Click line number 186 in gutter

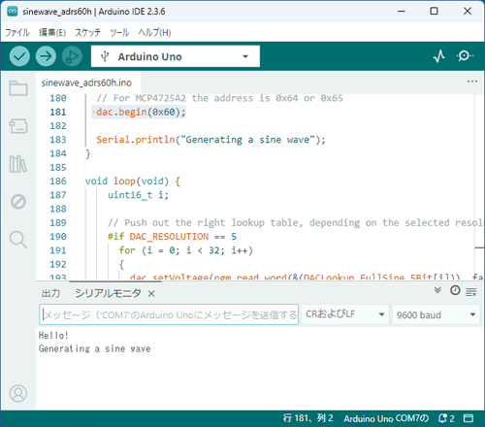click(x=58, y=181)
